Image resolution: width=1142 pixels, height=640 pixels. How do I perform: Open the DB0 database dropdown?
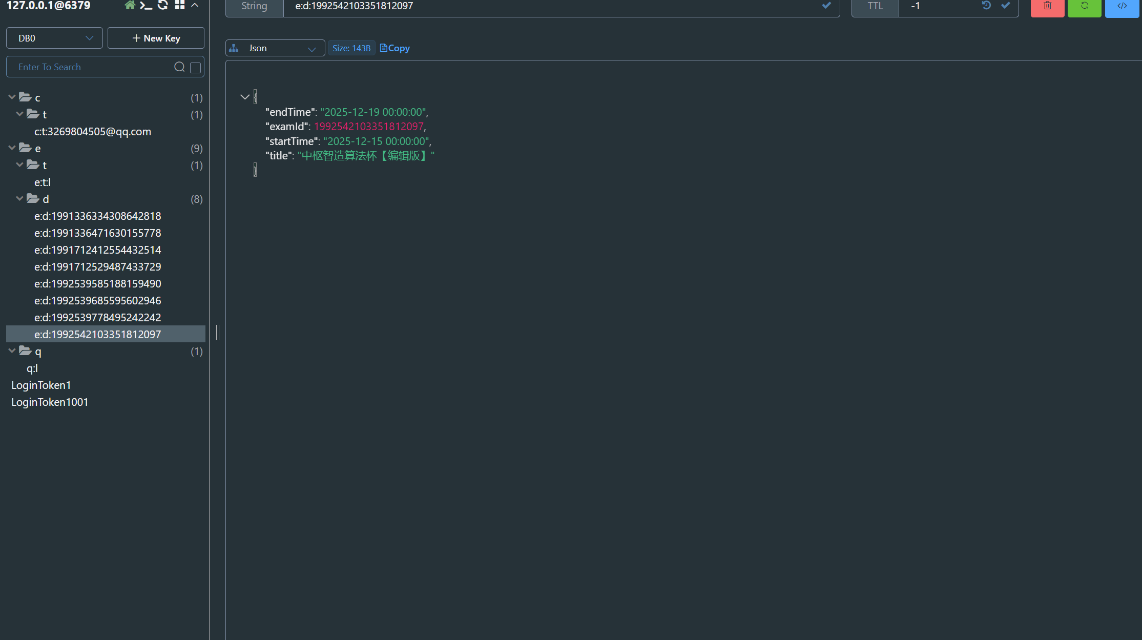pos(54,38)
